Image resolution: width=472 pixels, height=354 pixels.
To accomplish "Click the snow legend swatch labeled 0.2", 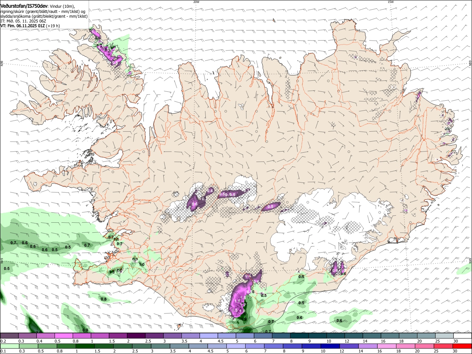I will [x=9, y=336].
